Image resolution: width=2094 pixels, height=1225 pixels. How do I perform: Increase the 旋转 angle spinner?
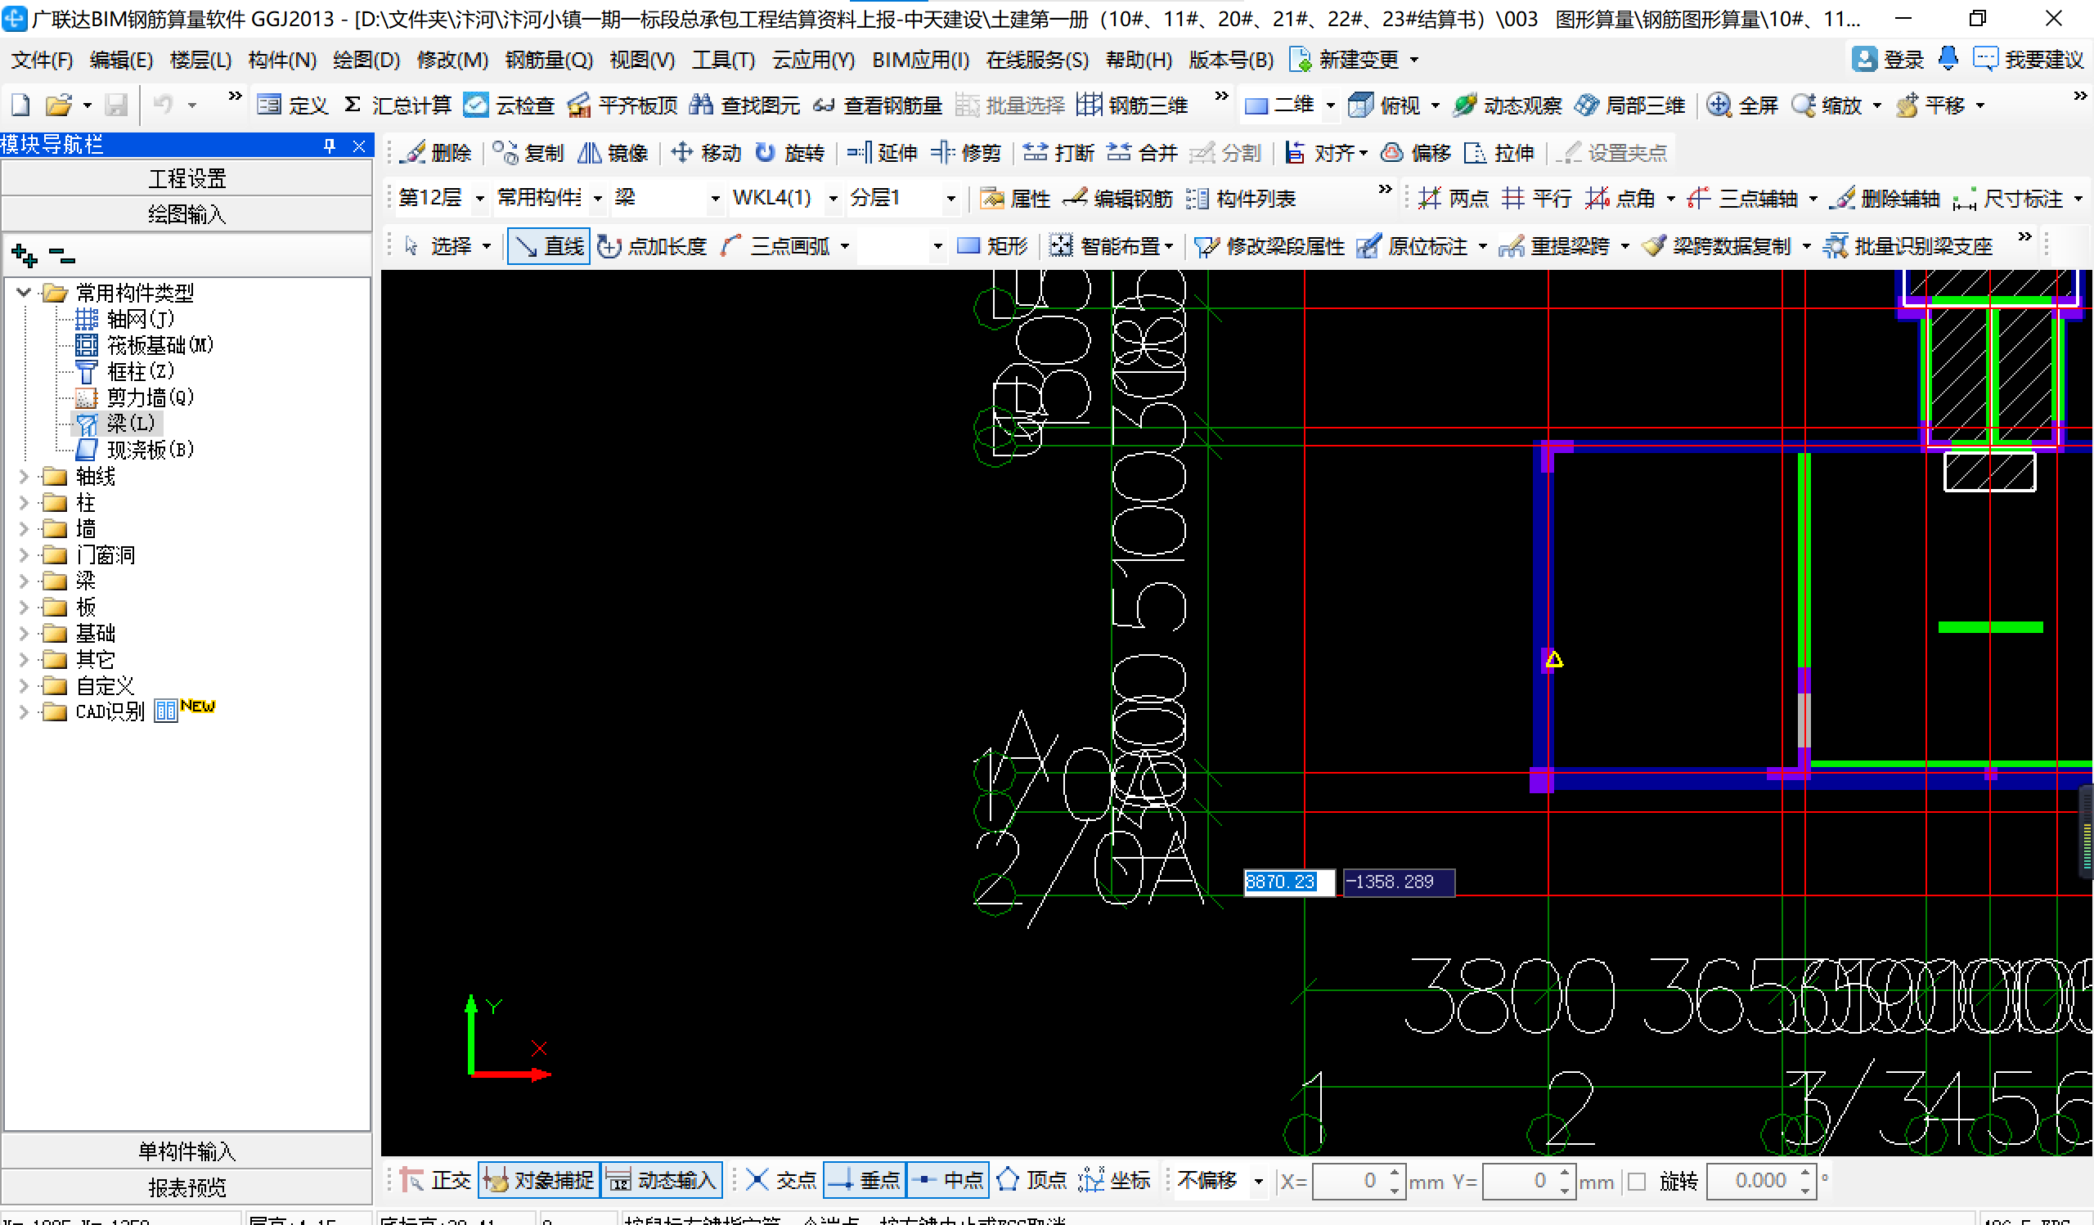1804,1173
